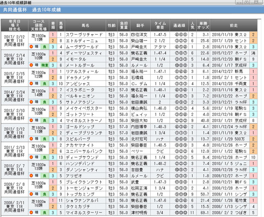Click the 2013/ 2/10 東京 11R race cell
This screenshot has width=264, height=217.
tap(14, 114)
